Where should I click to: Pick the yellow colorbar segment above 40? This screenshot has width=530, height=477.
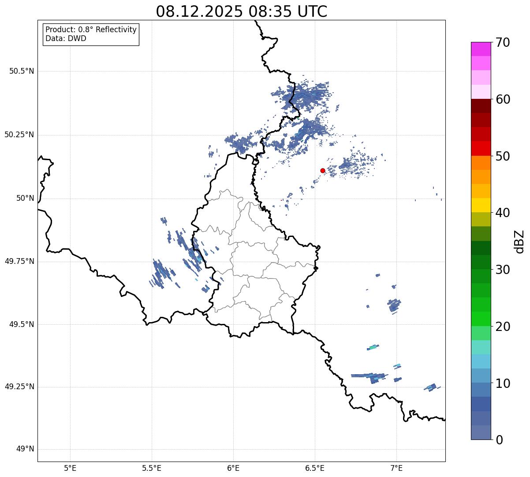[x=481, y=205]
